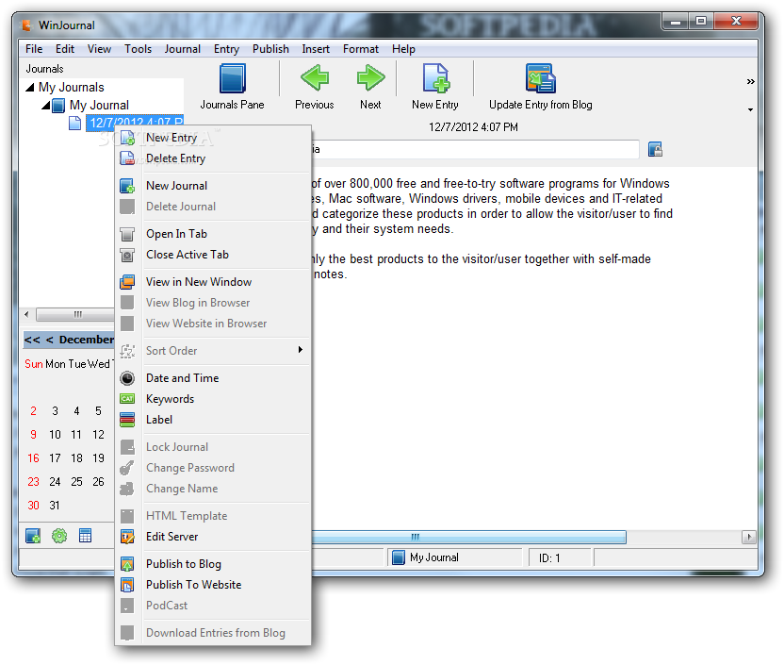784x665 pixels.
Task: Select the 12/7/2012 entry in tree
Action: tap(136, 123)
